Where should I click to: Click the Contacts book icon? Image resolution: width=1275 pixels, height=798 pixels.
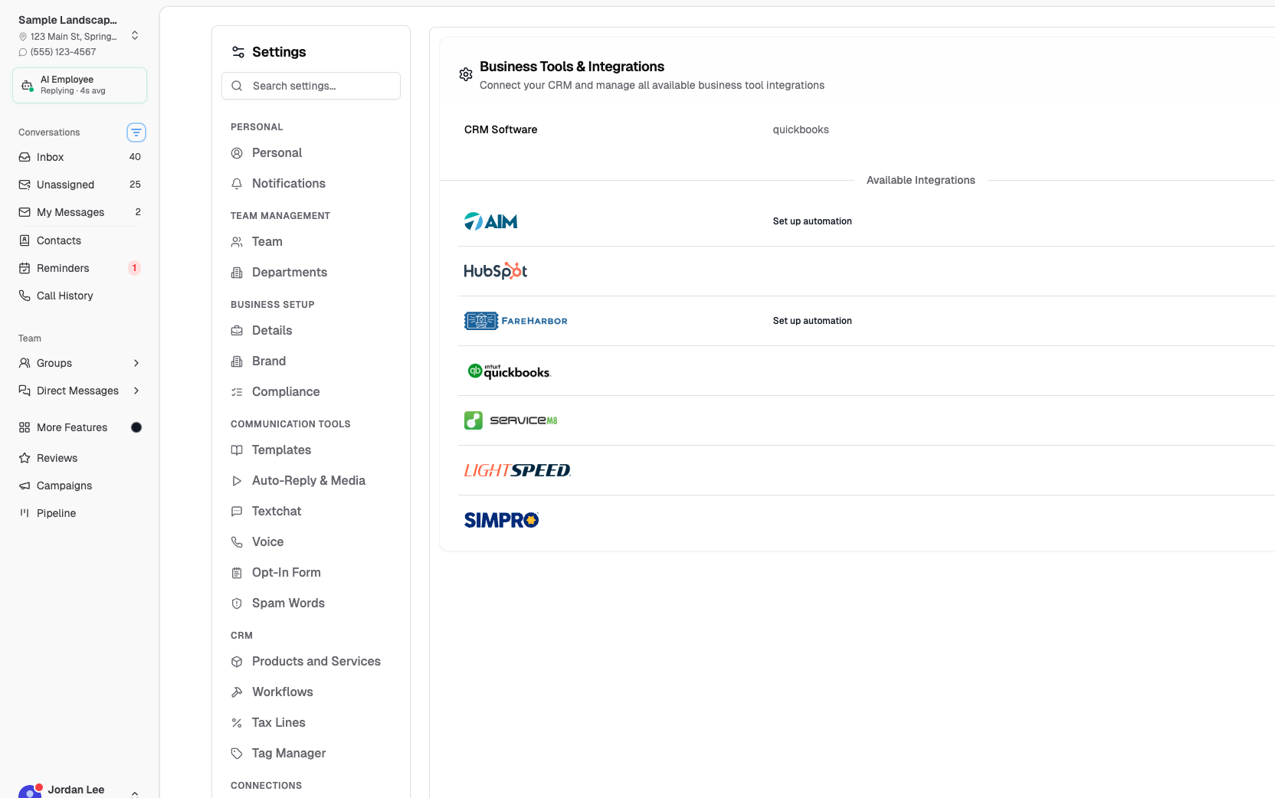click(25, 240)
